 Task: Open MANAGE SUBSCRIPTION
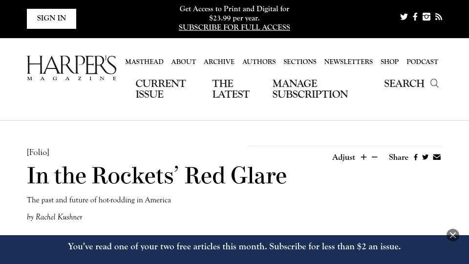tap(310, 88)
